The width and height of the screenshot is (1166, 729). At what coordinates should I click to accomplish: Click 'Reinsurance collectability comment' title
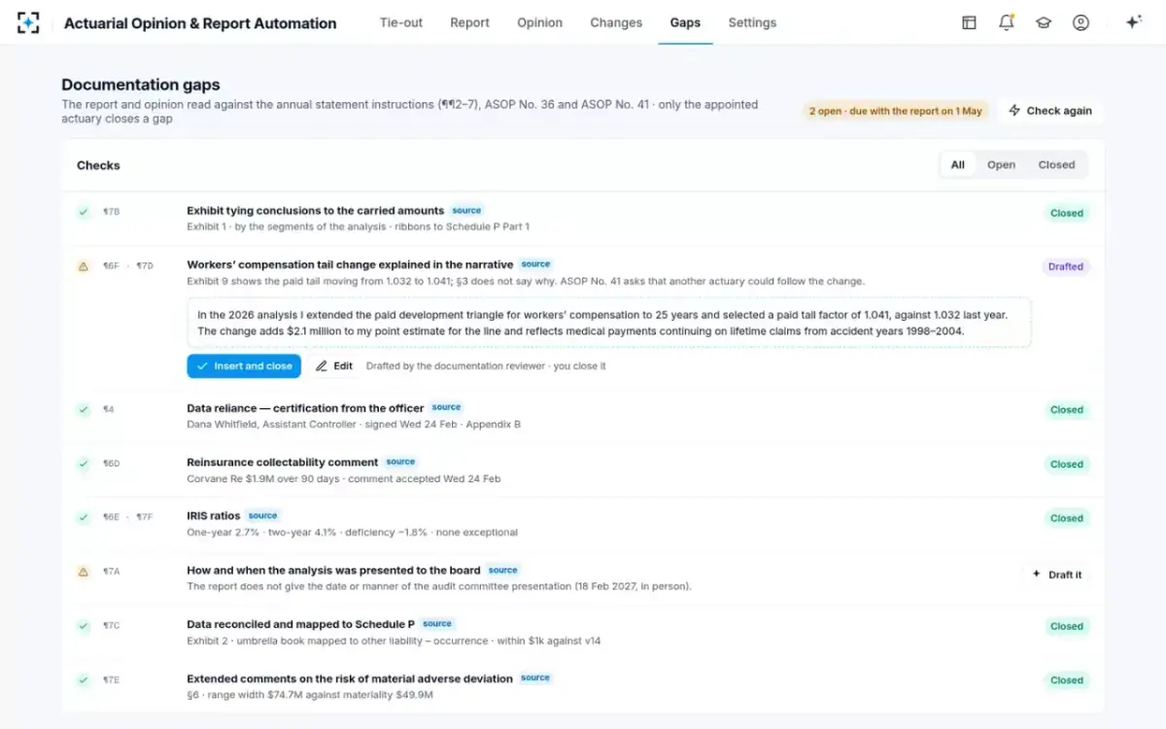(x=282, y=463)
